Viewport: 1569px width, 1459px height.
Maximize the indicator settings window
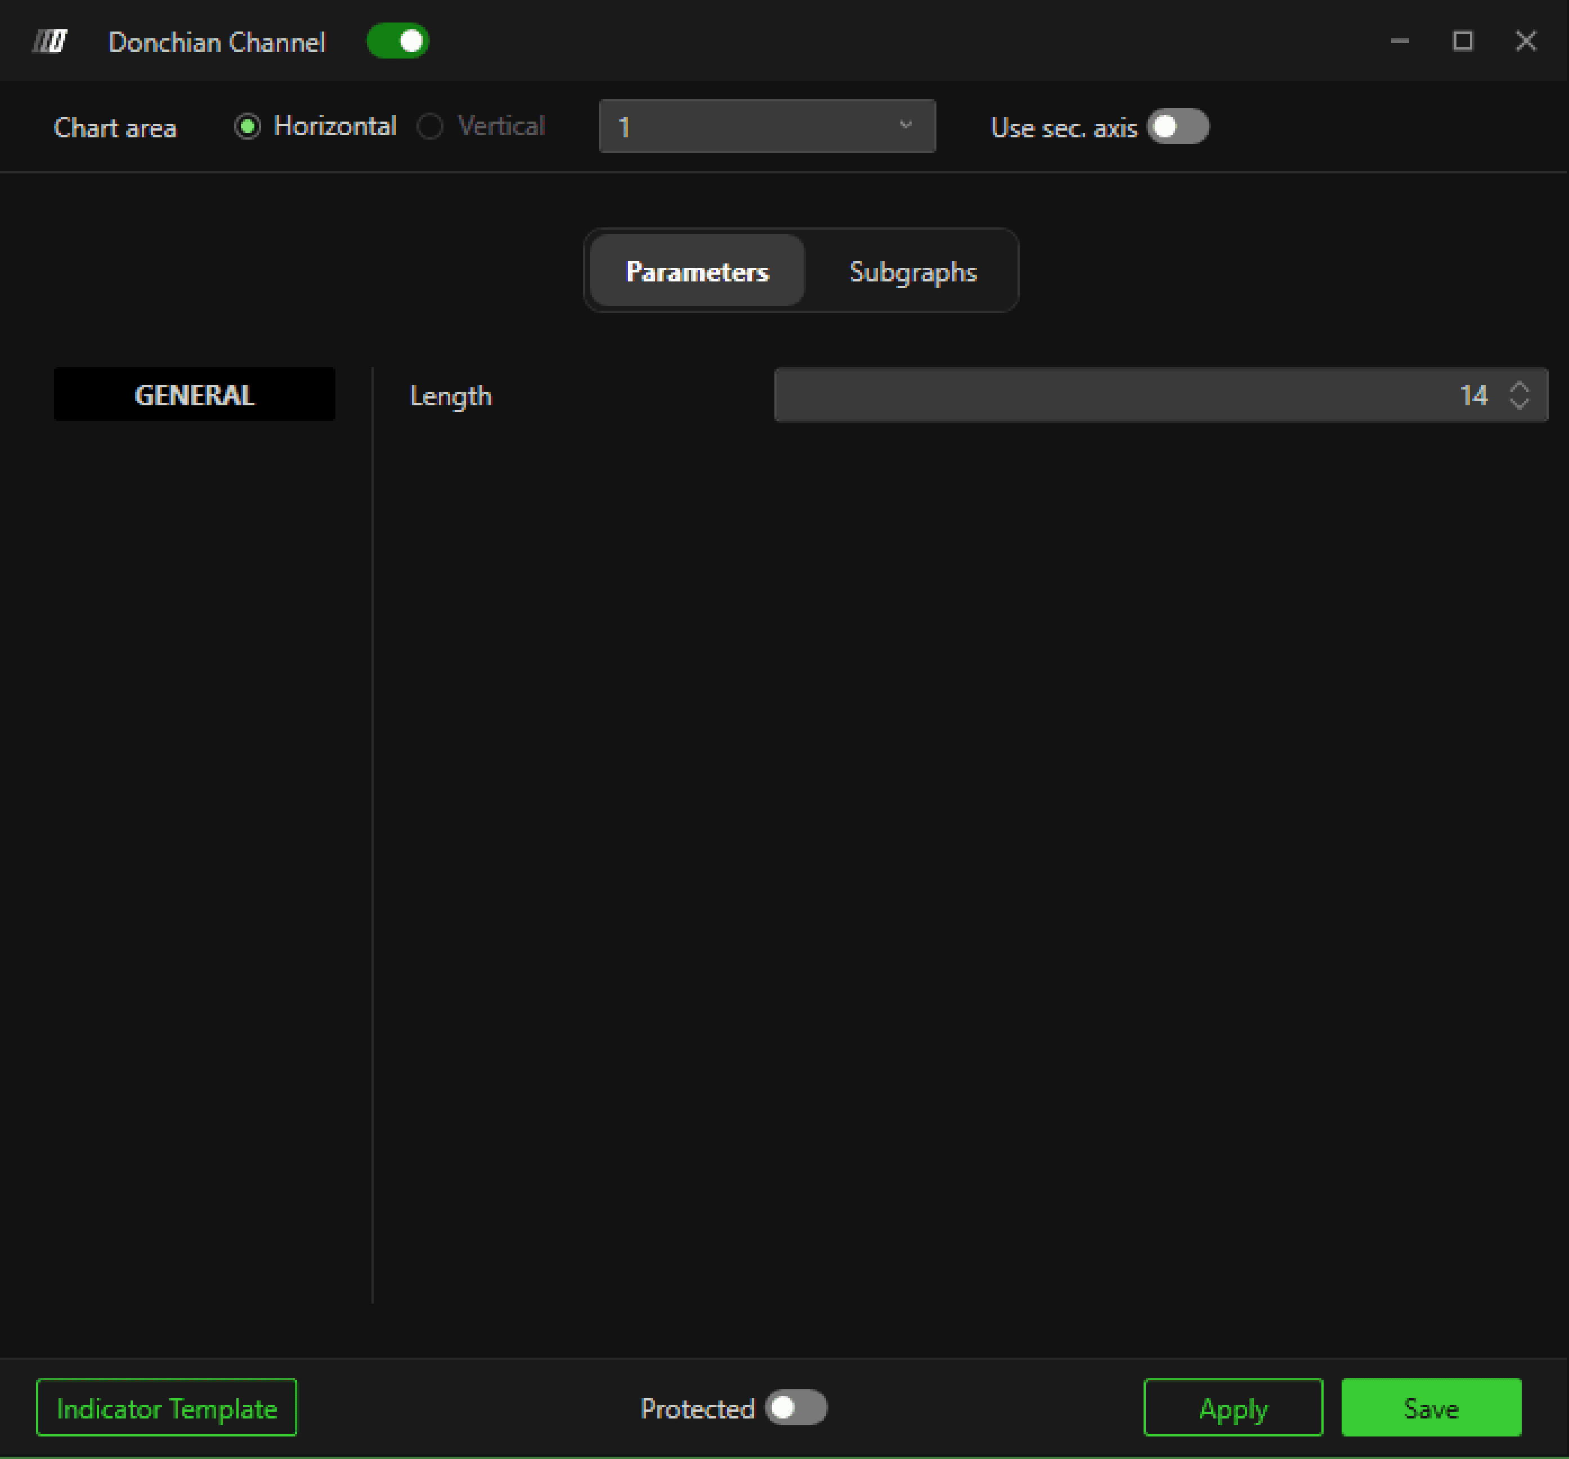[1463, 41]
